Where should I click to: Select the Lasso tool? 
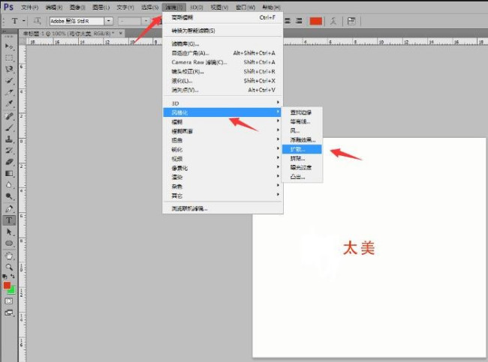tap(10, 69)
